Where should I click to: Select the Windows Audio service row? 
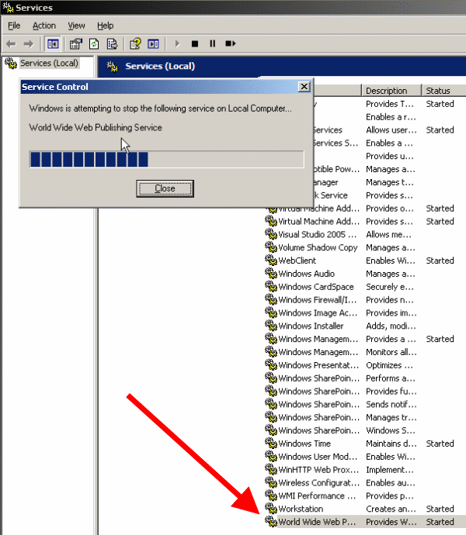pyautogui.click(x=365, y=274)
